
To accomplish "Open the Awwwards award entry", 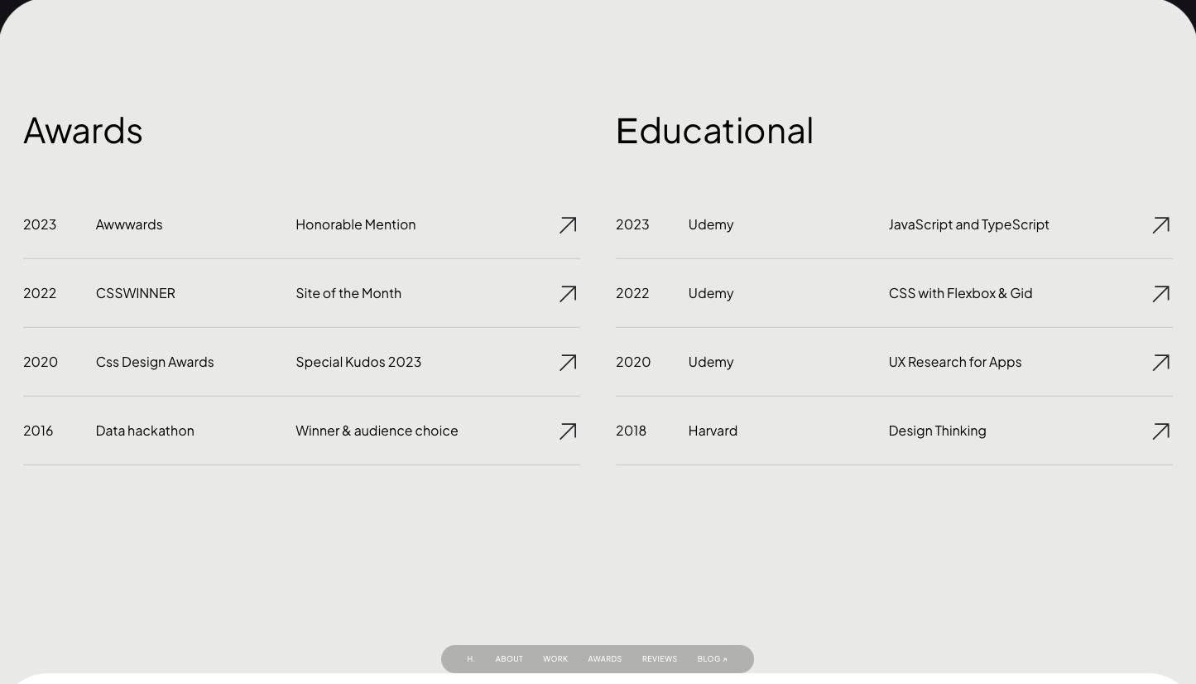I will coord(129,224).
